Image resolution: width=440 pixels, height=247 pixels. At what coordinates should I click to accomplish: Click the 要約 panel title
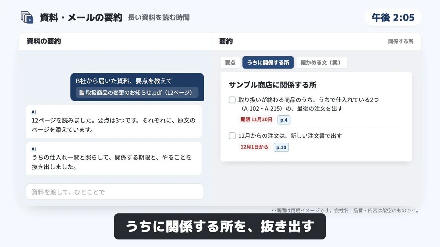(226, 42)
